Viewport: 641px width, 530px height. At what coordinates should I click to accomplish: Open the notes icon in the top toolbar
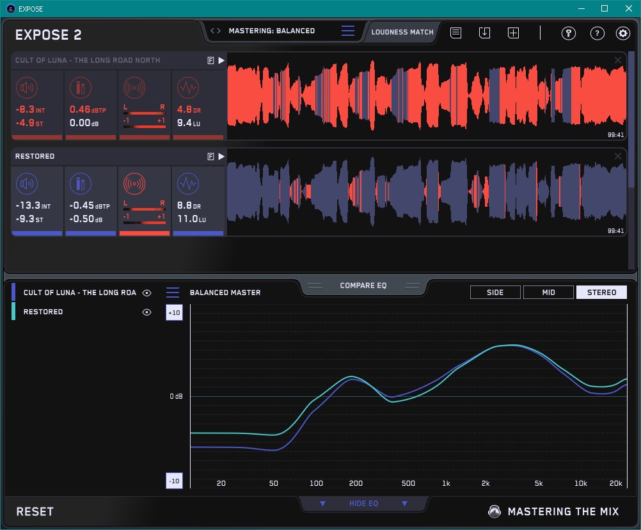[x=455, y=33]
